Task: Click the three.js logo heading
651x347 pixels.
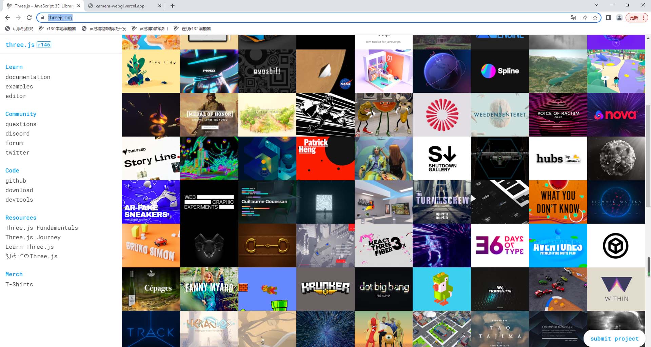Action: pyautogui.click(x=20, y=45)
